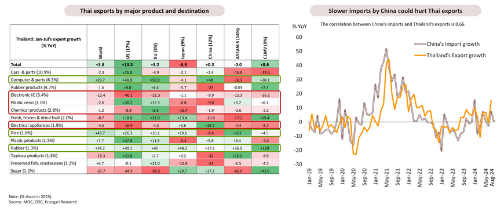The height and width of the screenshot is (212, 504).
Task: Click the Fresh, frozen & dried fruit CLMV +69.4 cell
Action: [x=265, y=118]
